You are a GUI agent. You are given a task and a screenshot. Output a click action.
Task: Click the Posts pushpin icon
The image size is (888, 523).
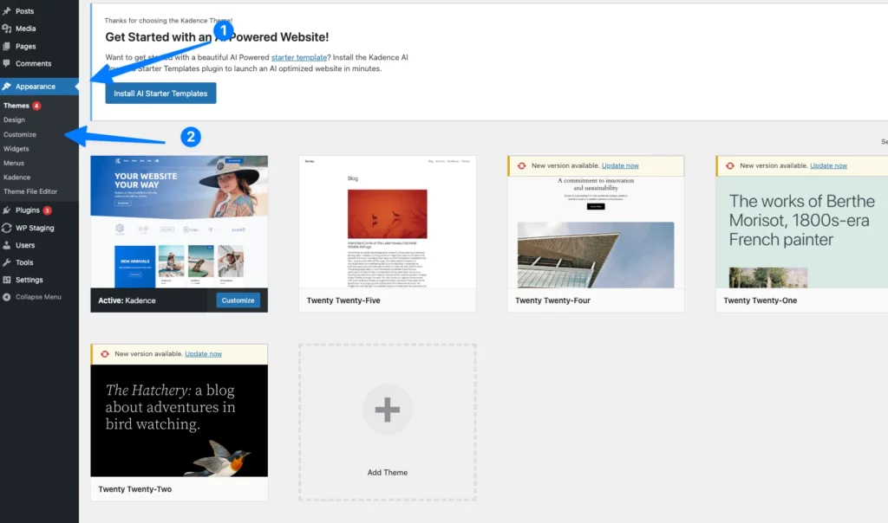tap(7, 11)
